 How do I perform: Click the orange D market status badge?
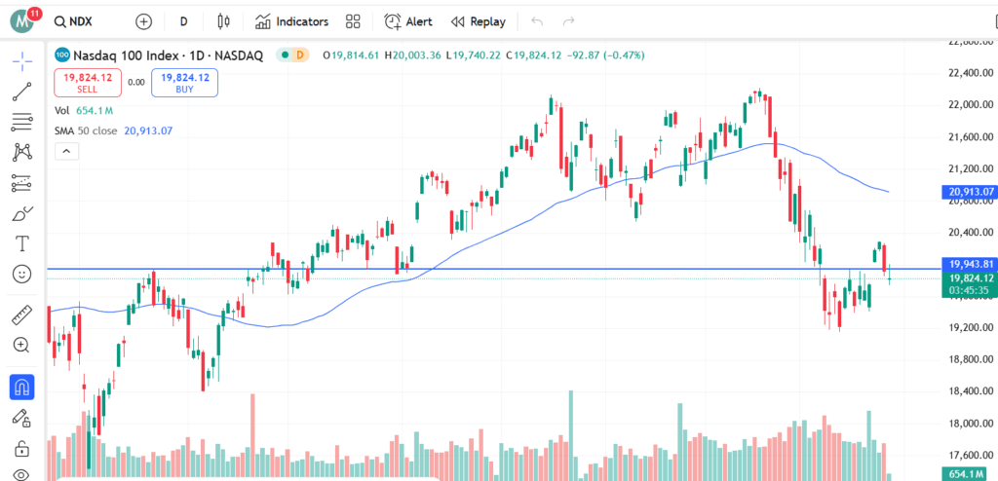coord(300,55)
